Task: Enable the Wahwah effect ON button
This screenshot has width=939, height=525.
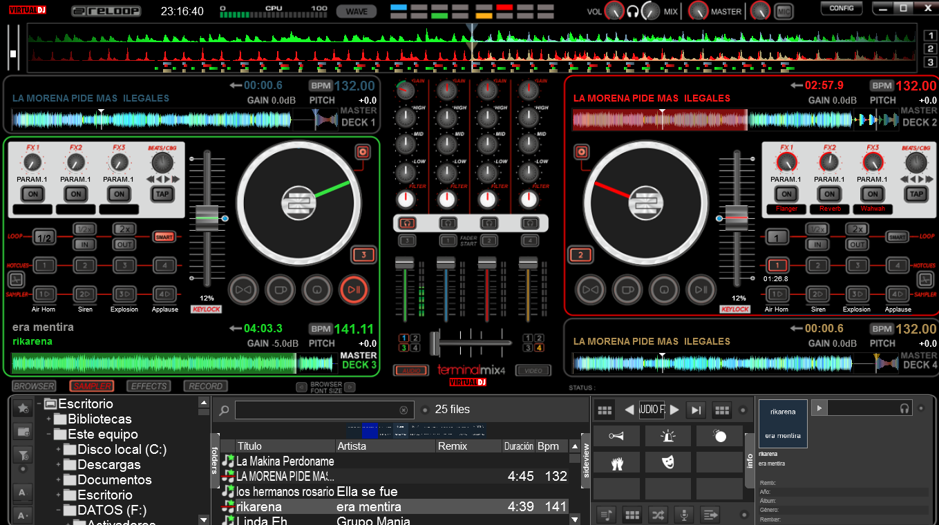Action: pyautogui.click(x=873, y=194)
